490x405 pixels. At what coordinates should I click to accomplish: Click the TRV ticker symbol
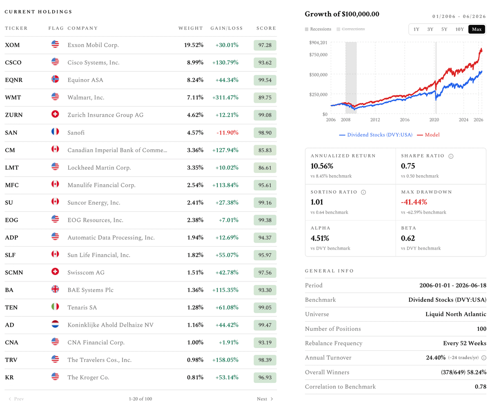click(x=11, y=360)
